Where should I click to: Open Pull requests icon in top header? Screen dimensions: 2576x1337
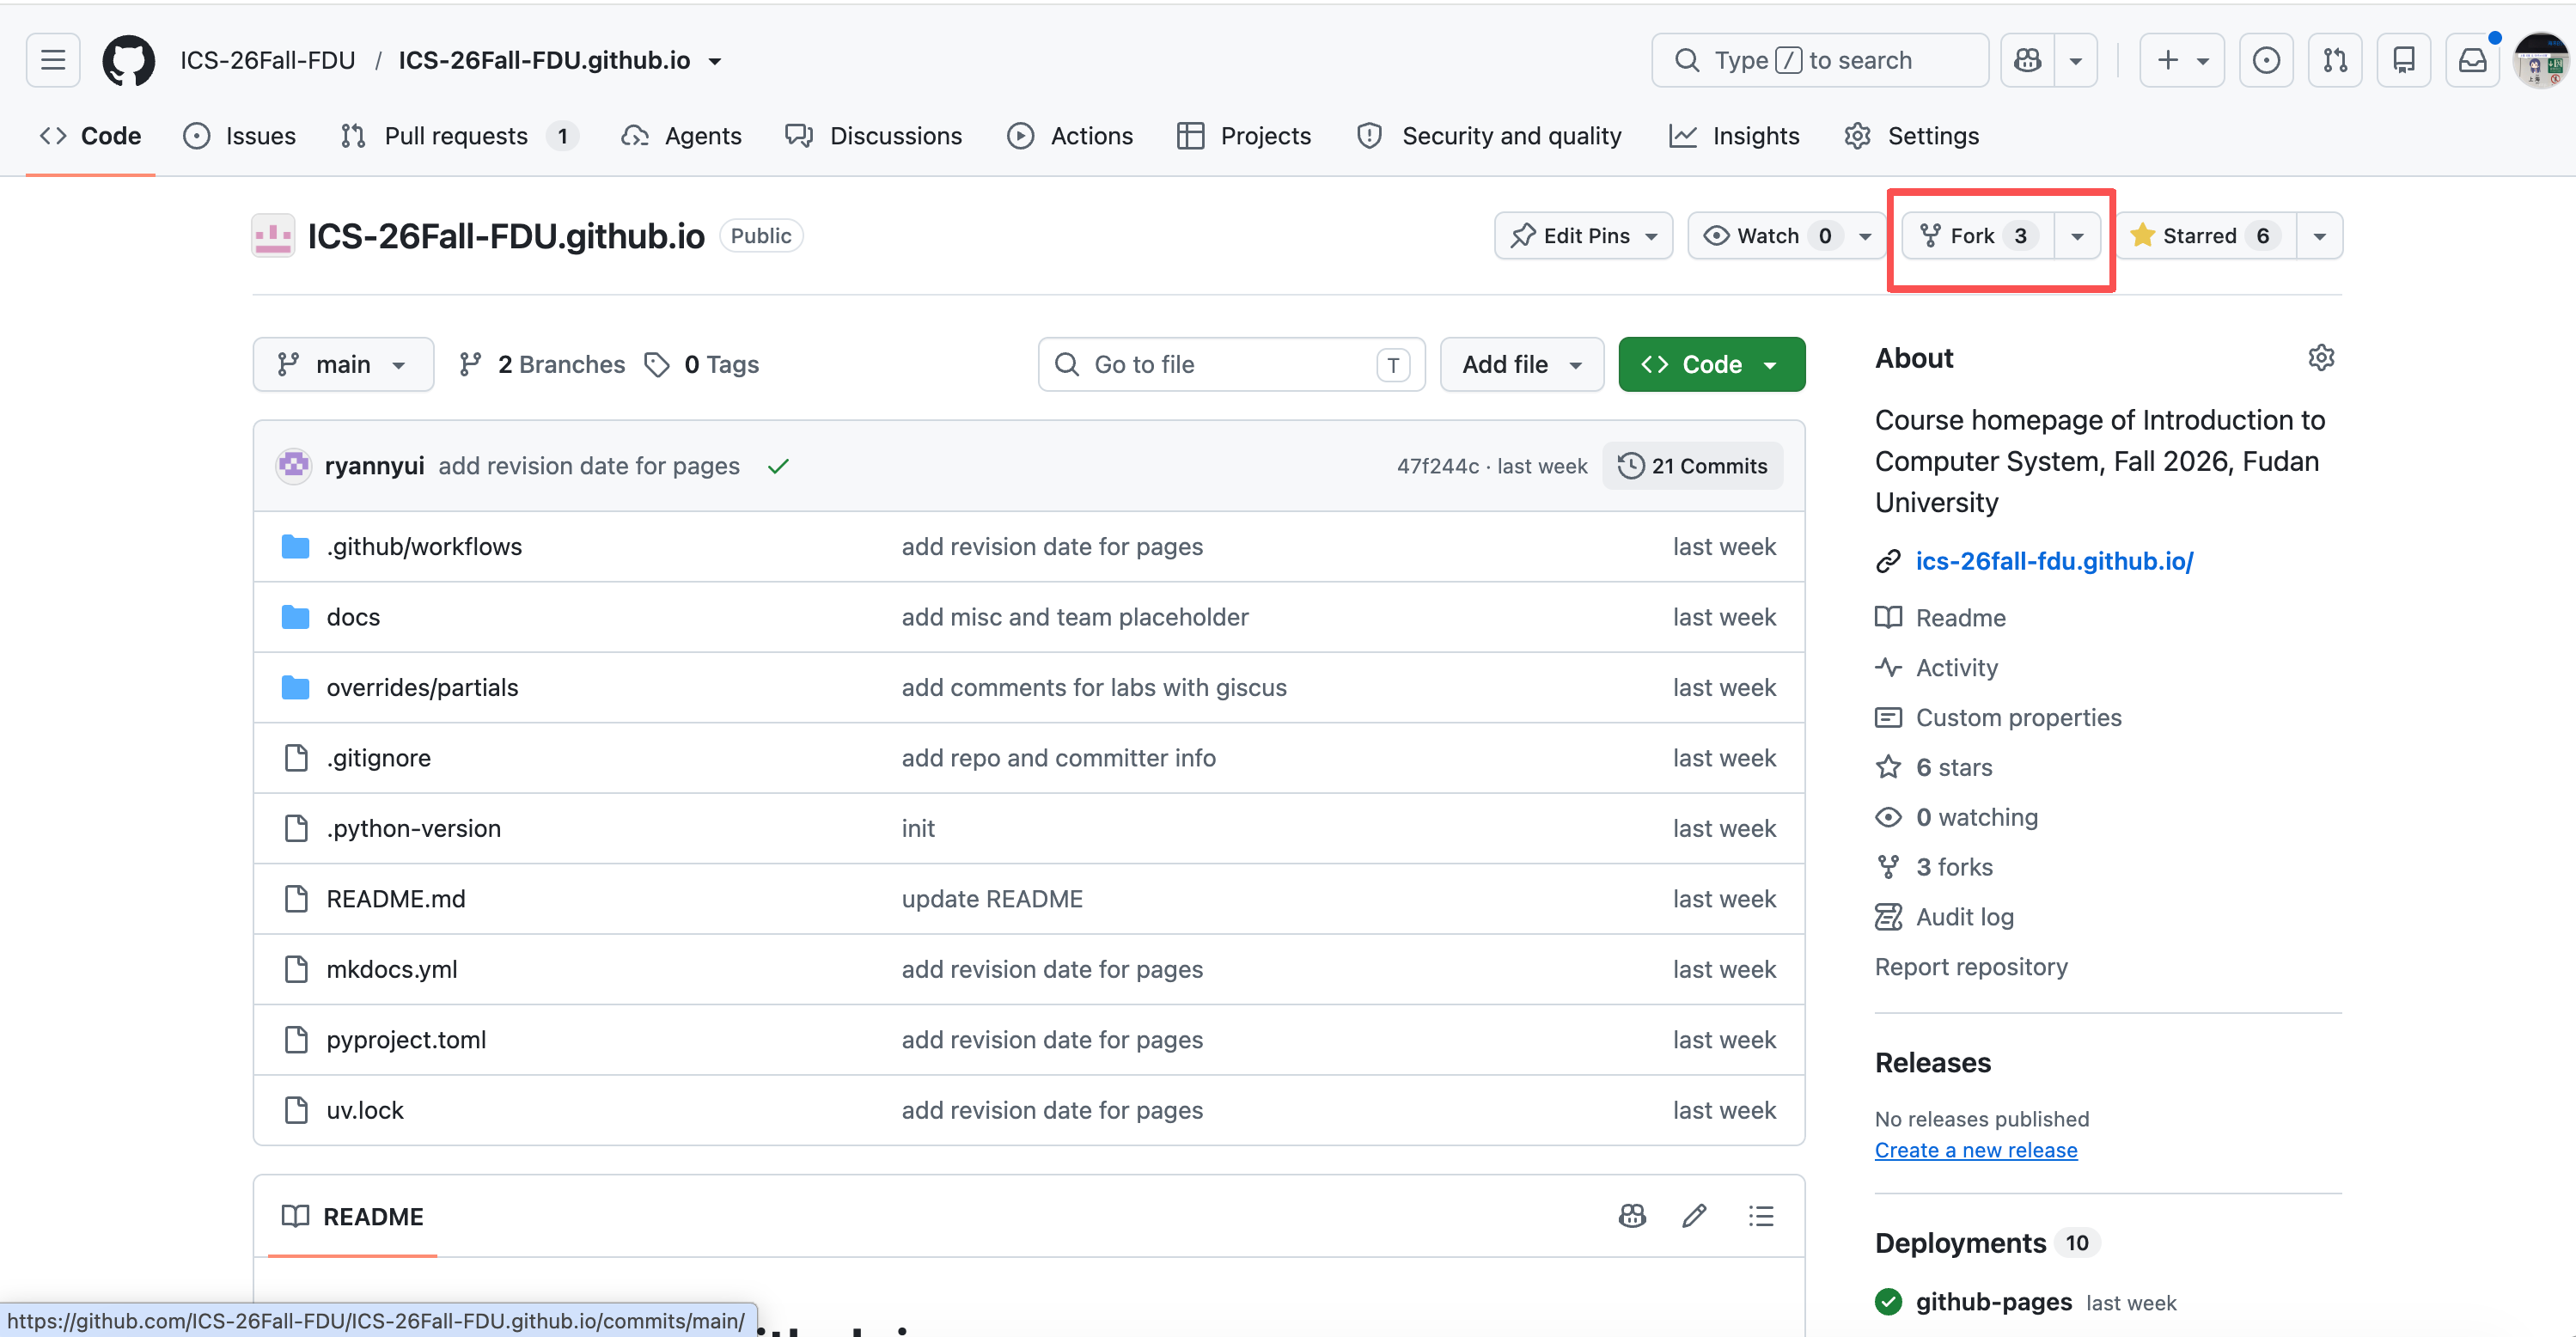tap(2335, 60)
